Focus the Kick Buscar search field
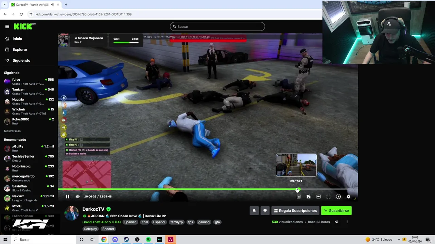 (x=217, y=26)
